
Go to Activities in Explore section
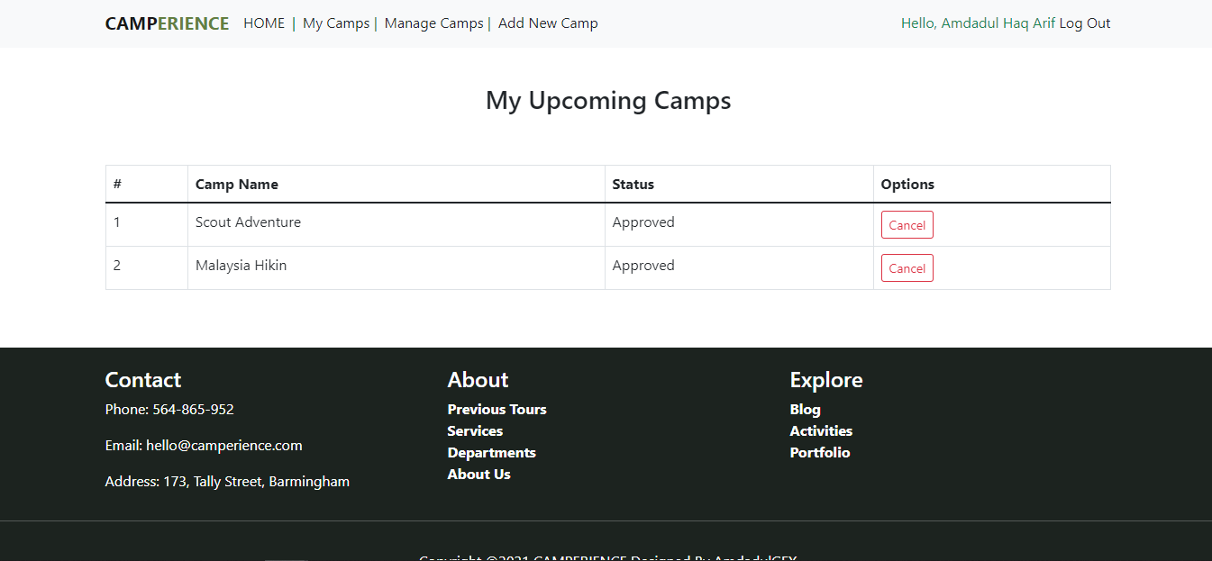(x=821, y=431)
